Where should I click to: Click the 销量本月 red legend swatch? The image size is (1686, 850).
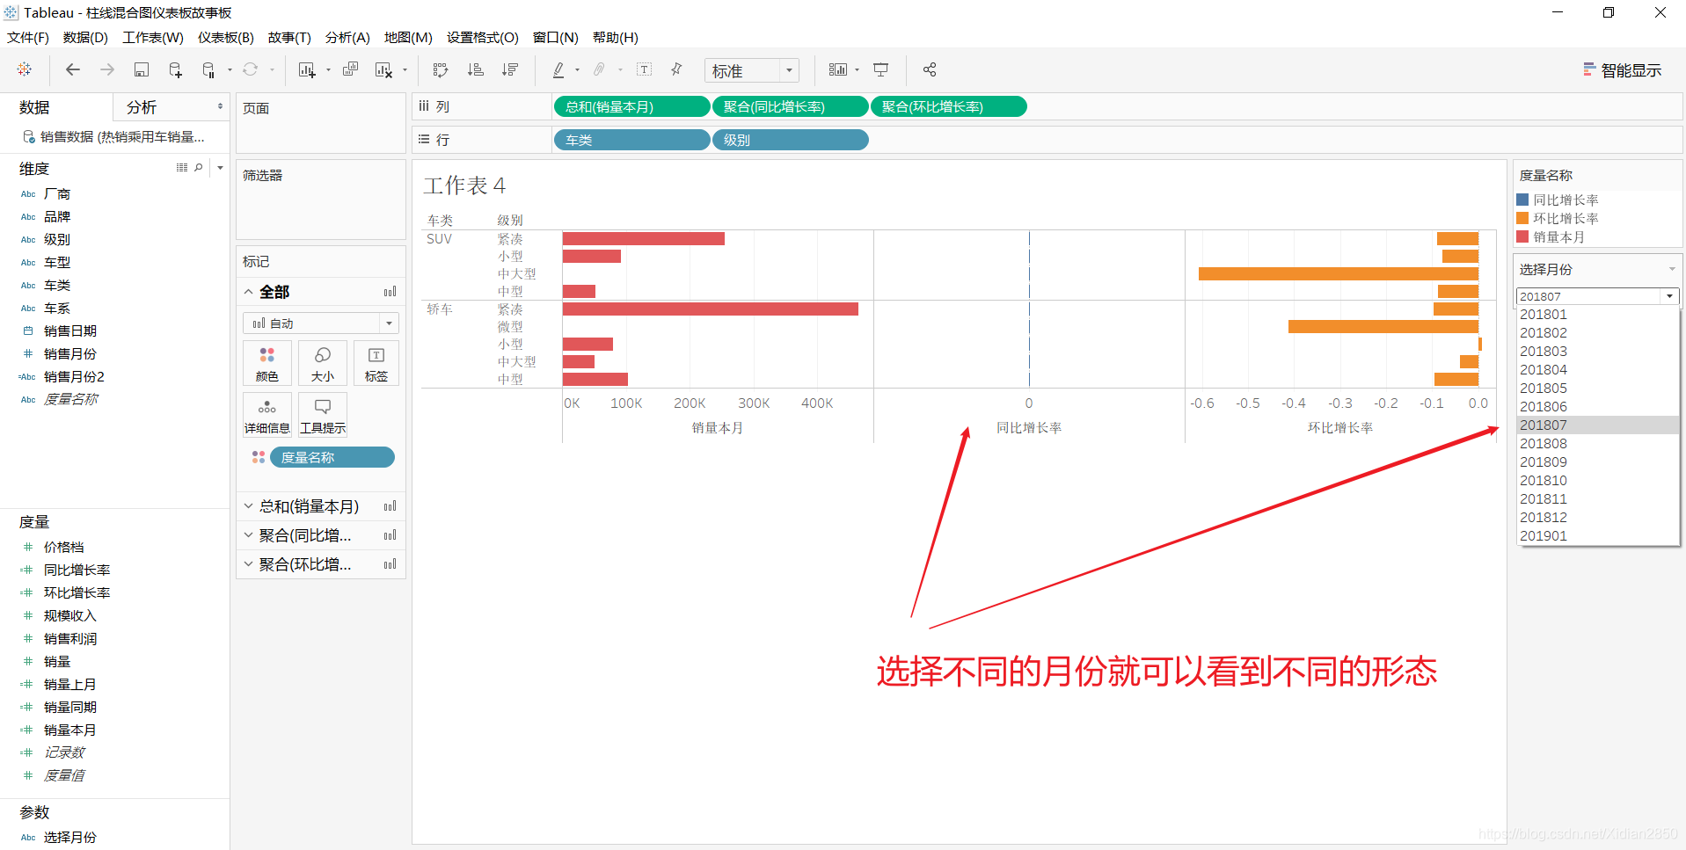click(1522, 236)
